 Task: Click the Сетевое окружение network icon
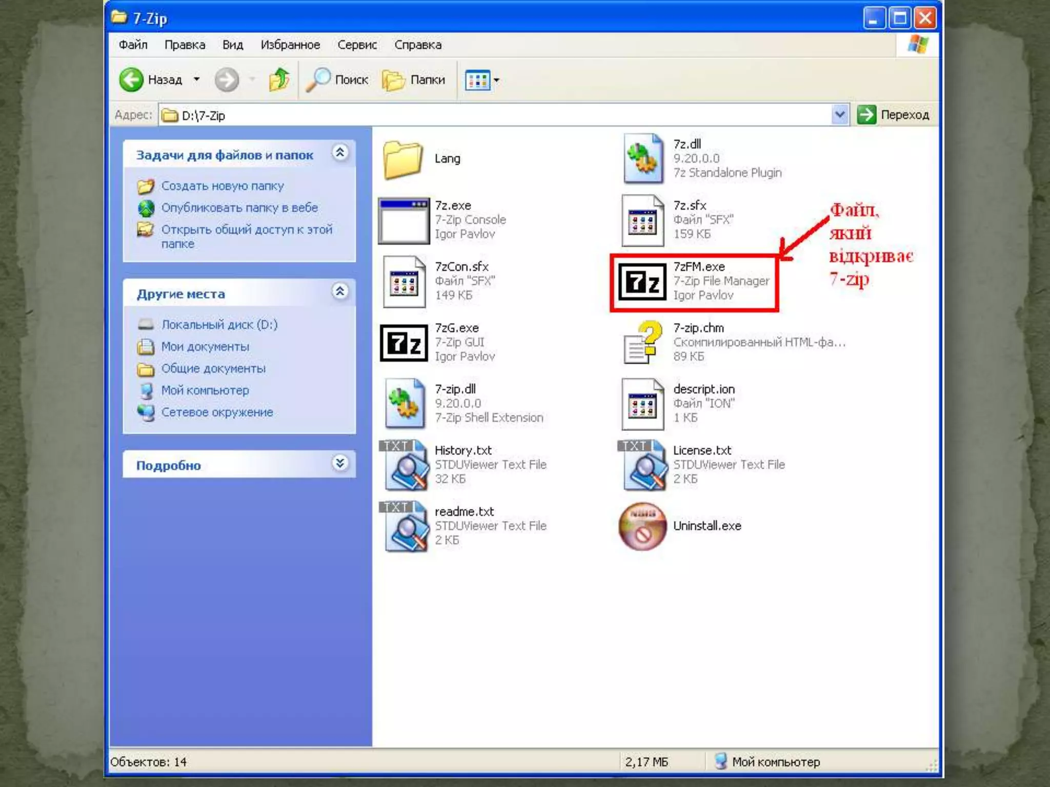tap(146, 412)
